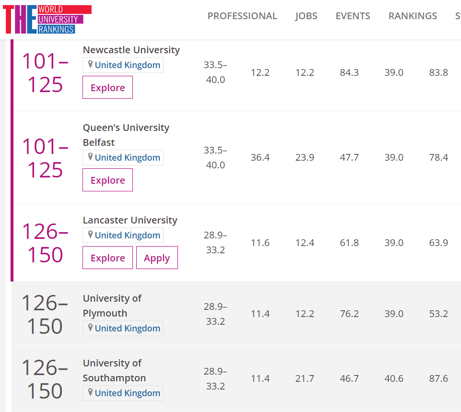This screenshot has width=461, height=412.
Task: Click the location pin icon under Lancaster University
Action: point(90,235)
